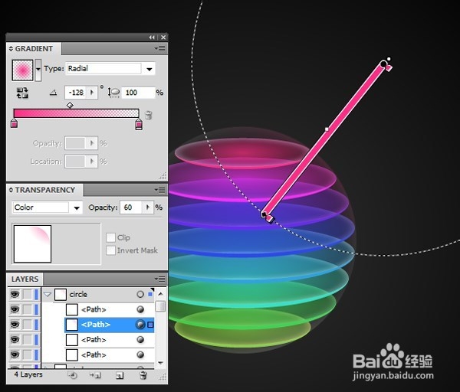Click the gradient annotator origin point on sphere

coord(263,214)
